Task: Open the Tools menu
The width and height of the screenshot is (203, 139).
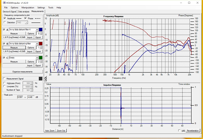Action: [51, 8]
